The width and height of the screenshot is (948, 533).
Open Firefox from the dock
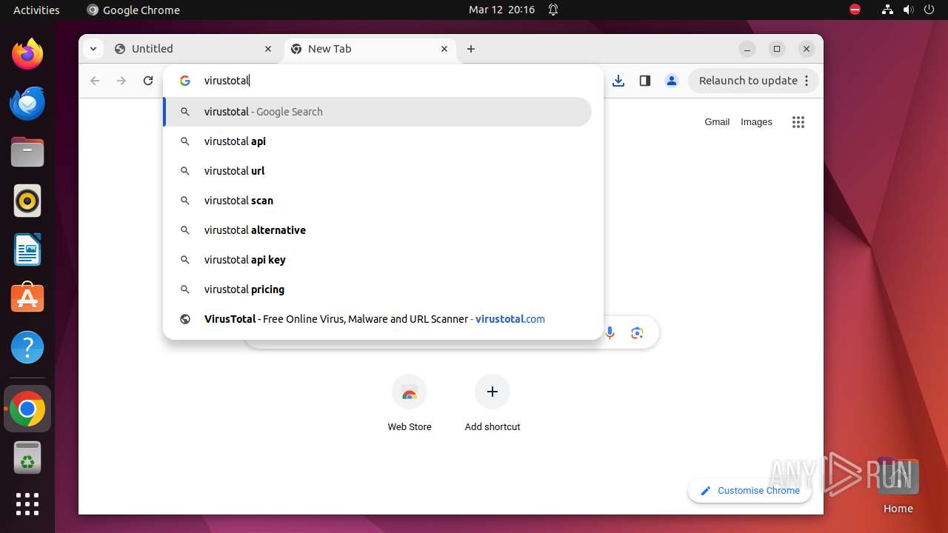pos(27,54)
